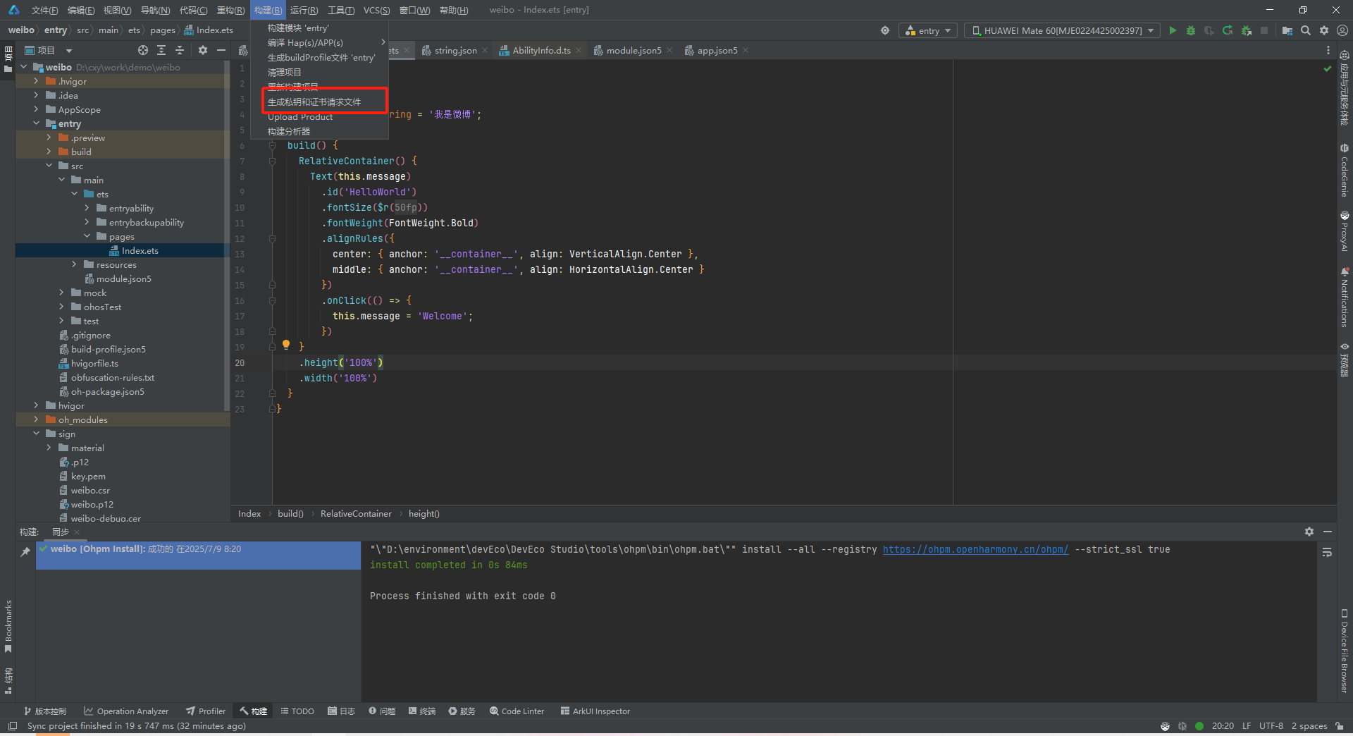Viewport: 1353px width, 736px height.
Task: Select opened file crosshair icon in project panel
Action: (143, 50)
